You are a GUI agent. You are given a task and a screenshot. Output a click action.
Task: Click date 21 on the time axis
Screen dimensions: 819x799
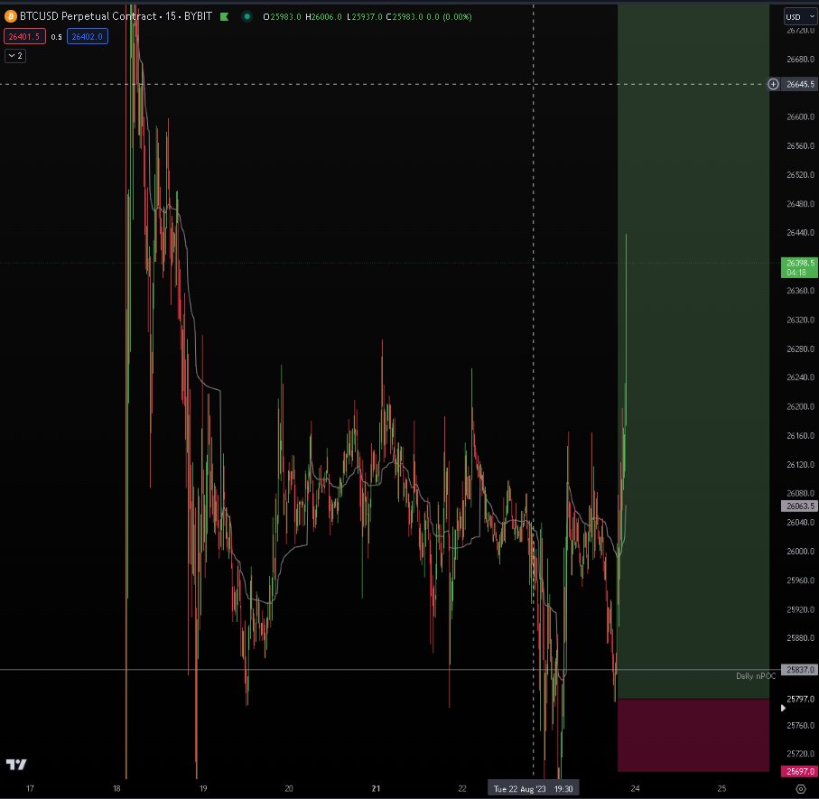376,788
